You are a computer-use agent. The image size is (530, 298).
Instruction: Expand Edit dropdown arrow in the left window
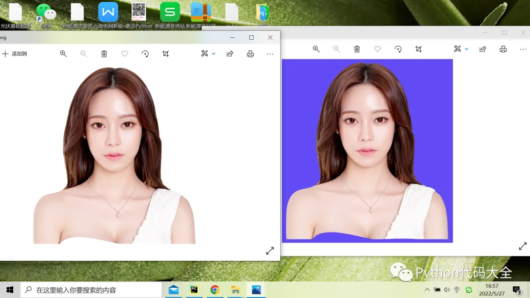(213, 53)
